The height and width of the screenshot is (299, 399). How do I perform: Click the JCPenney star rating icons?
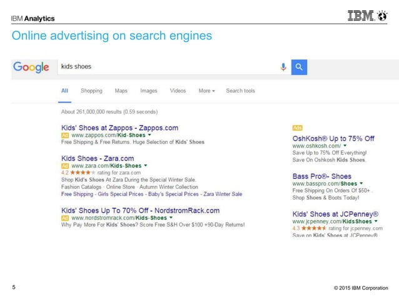(311, 228)
